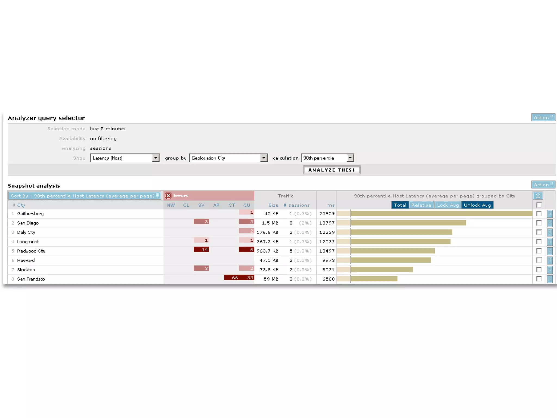Toggle the select-all checkbox in header
Image resolution: width=557 pixels, height=418 pixels.
(539, 205)
